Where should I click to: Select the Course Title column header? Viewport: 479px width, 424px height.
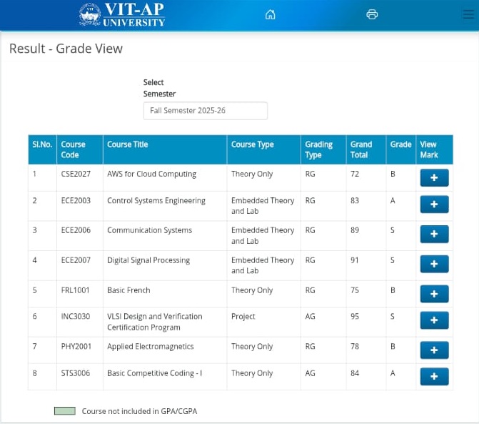[x=128, y=144]
